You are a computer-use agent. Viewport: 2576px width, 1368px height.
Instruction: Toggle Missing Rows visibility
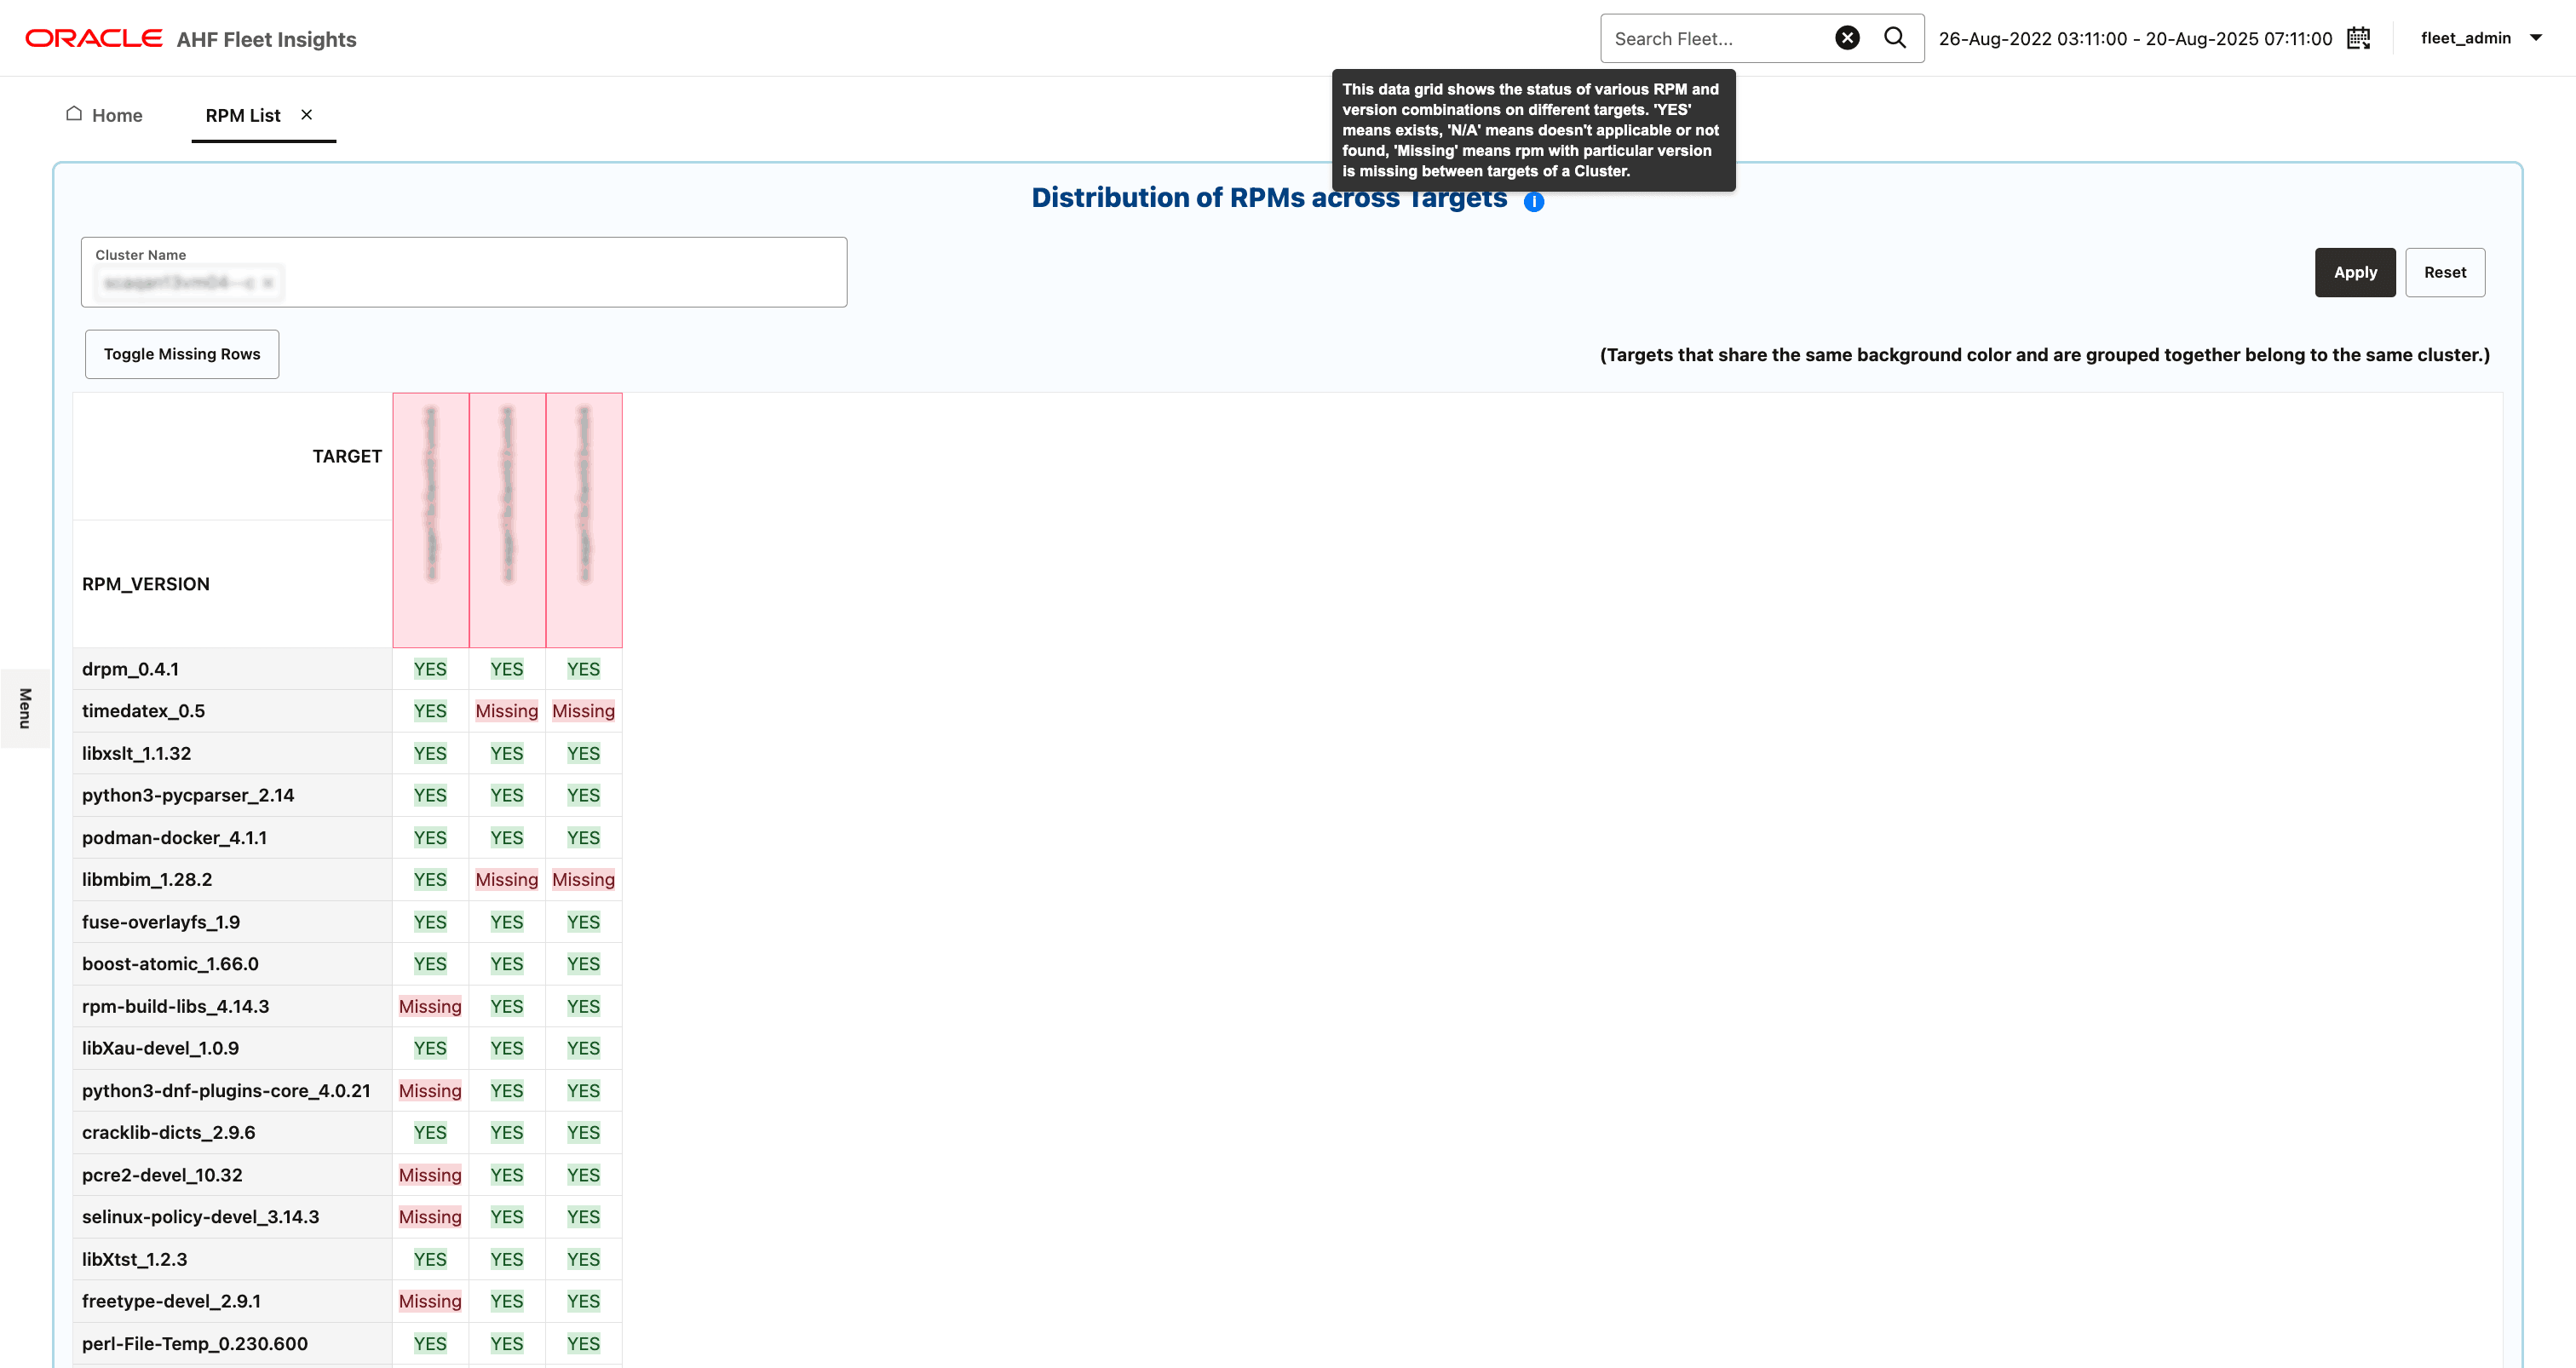[181, 353]
